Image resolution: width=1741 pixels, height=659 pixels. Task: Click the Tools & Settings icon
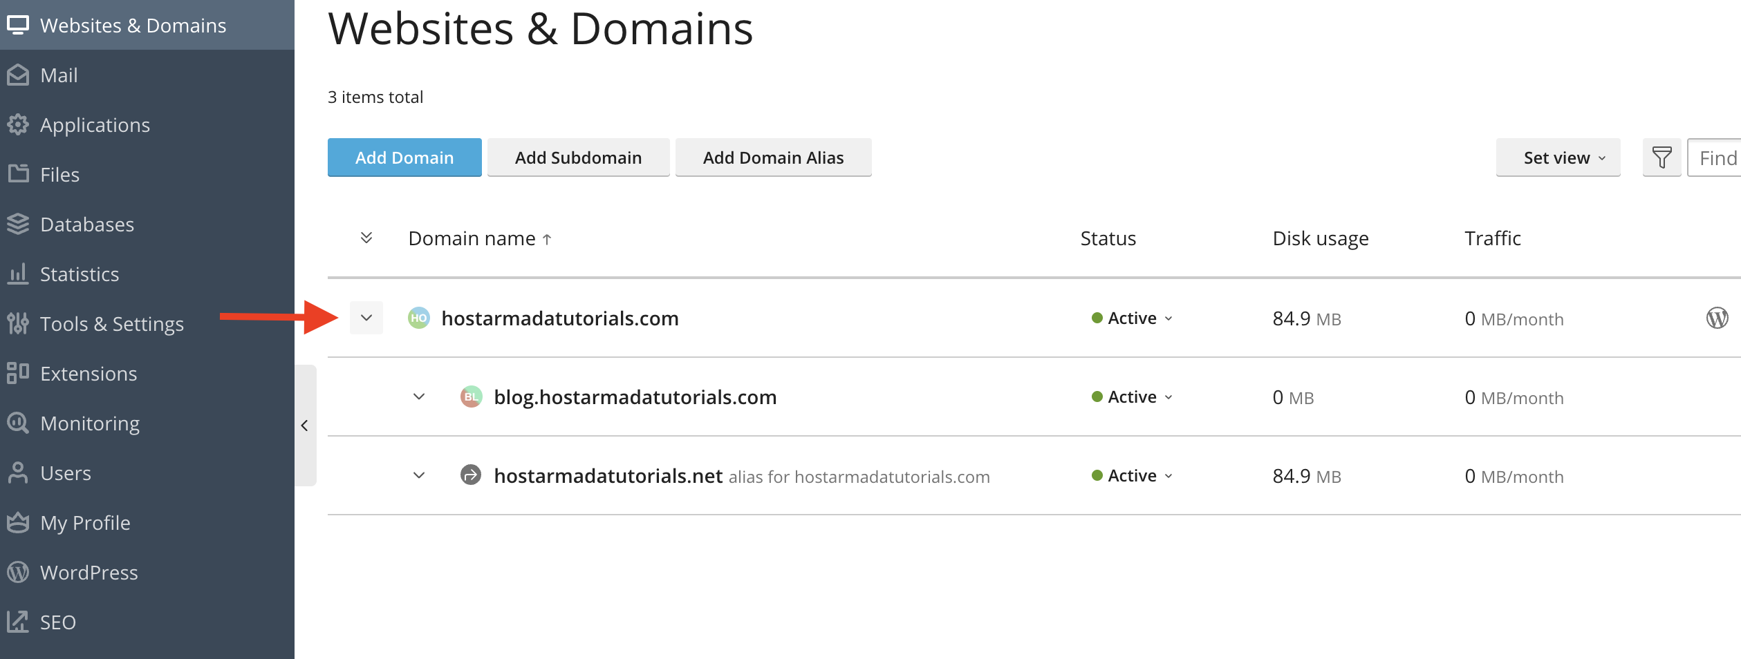(x=17, y=323)
